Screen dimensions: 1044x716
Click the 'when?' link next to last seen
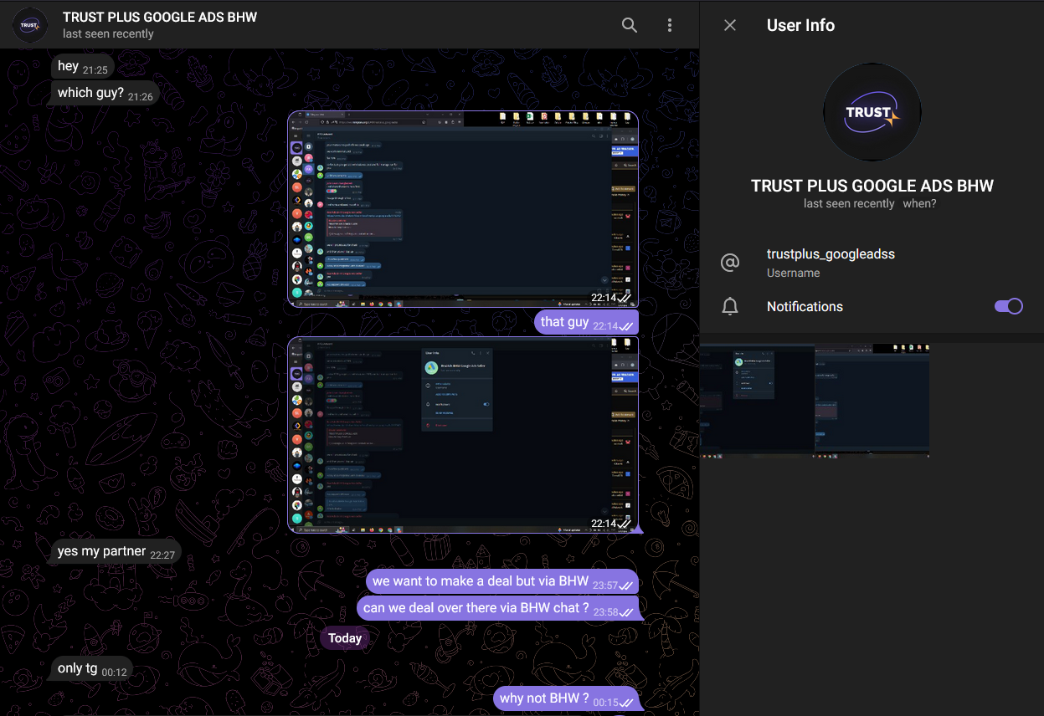coord(919,203)
